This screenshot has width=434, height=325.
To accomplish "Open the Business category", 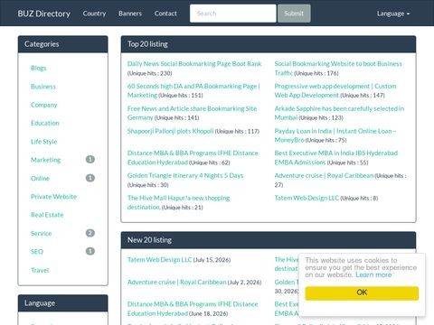I will tap(43, 87).
